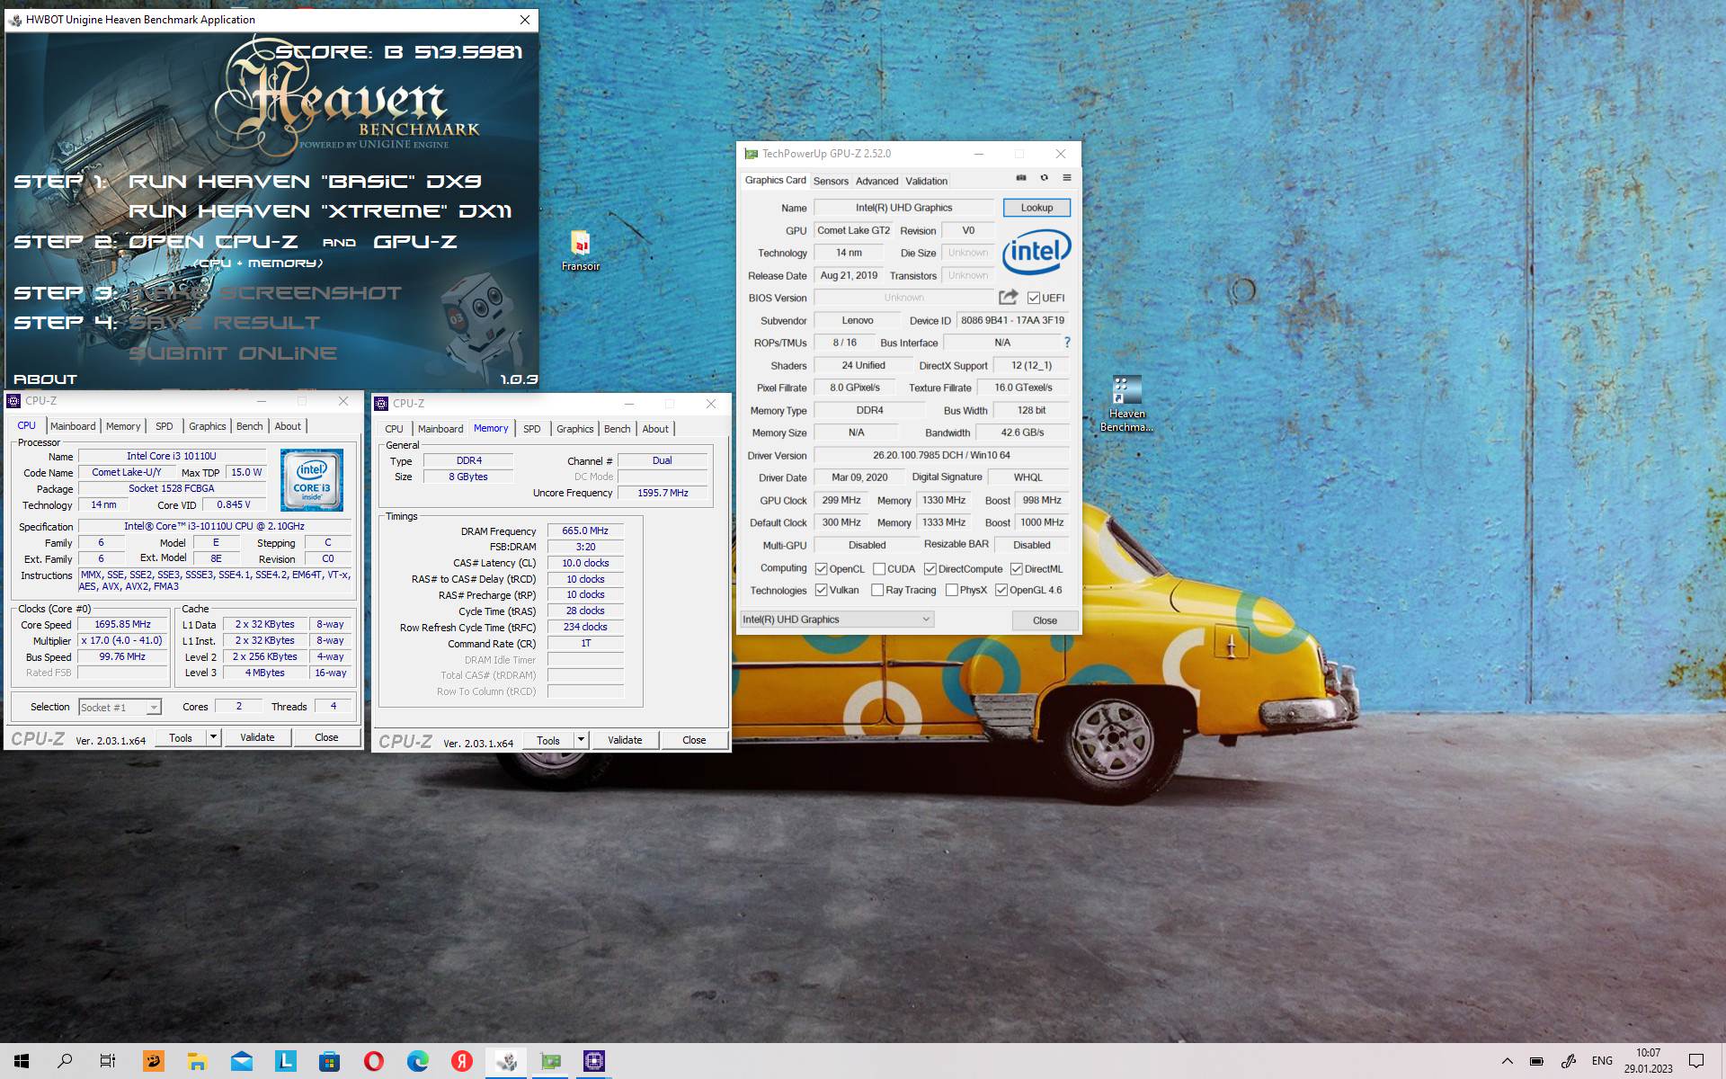Image resolution: width=1726 pixels, height=1079 pixels.
Task: Toggle the OpenGL 4.6 checkbox
Action: click(x=1001, y=590)
